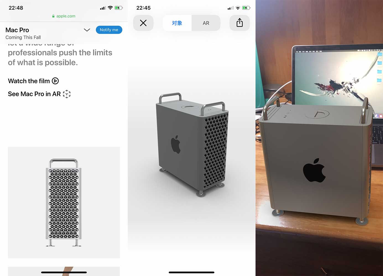The image size is (383, 276).
Task: Tap the Mac Pro title in the header
Action: tap(17, 30)
